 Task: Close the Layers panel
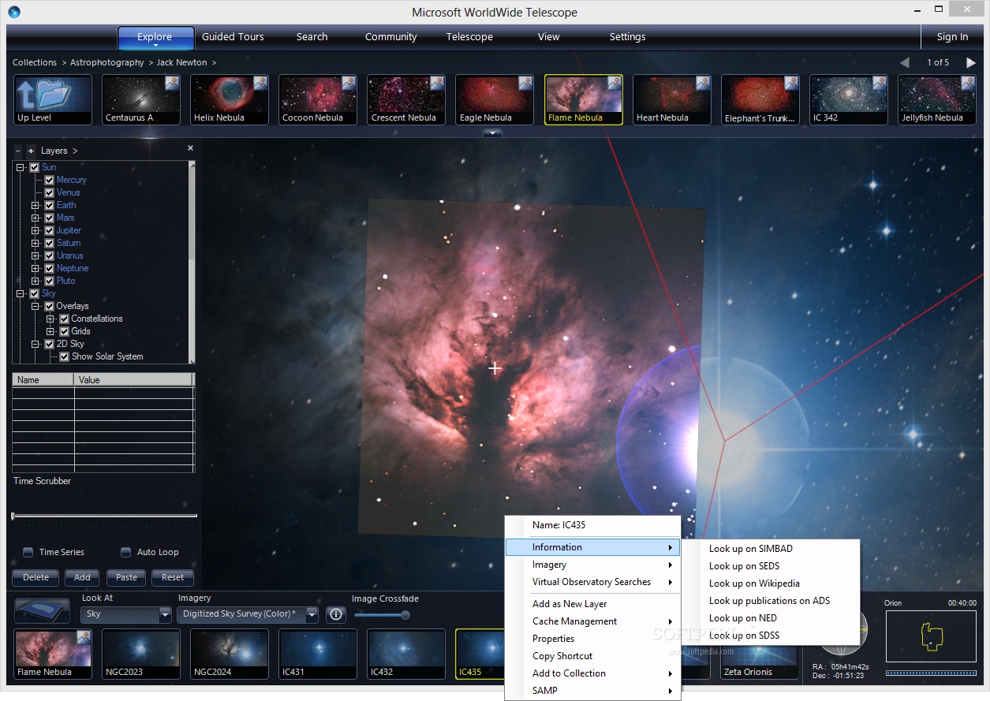pyautogui.click(x=190, y=148)
